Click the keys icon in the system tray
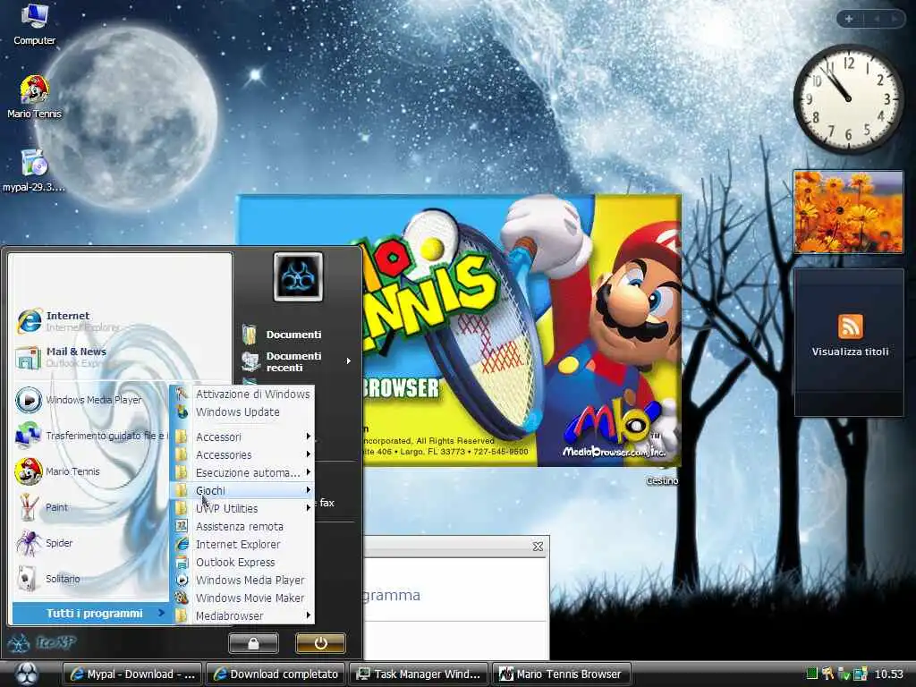Image resolution: width=916 pixels, height=687 pixels. click(827, 674)
